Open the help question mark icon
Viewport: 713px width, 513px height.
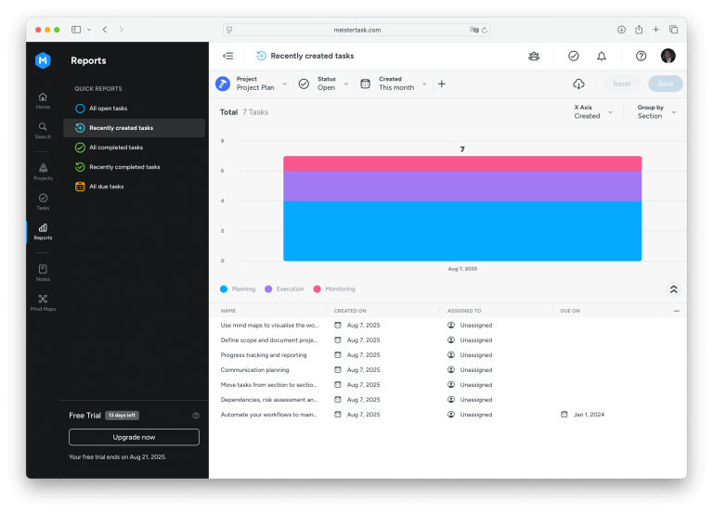pos(641,56)
